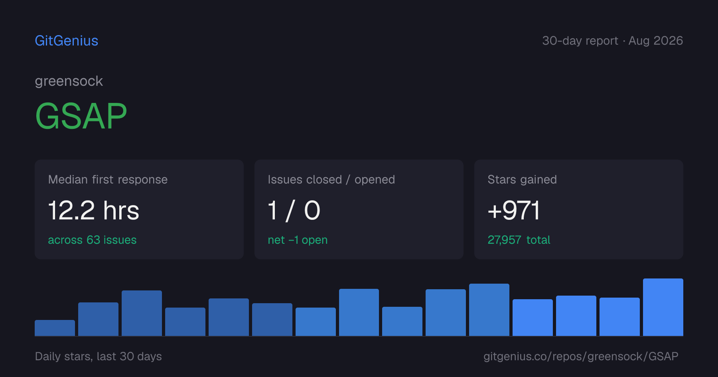
Task: Open the gitgenius.co/repos/greensock/GSAP link
Action: coord(581,356)
